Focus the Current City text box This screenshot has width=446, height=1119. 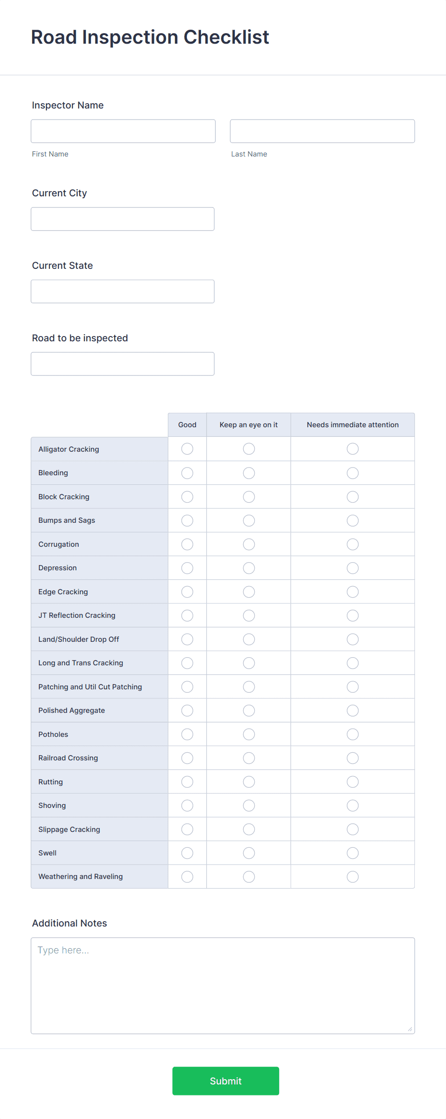[x=123, y=219]
